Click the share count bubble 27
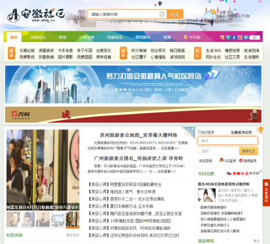This screenshot has width=270, height=244. tap(254, 37)
